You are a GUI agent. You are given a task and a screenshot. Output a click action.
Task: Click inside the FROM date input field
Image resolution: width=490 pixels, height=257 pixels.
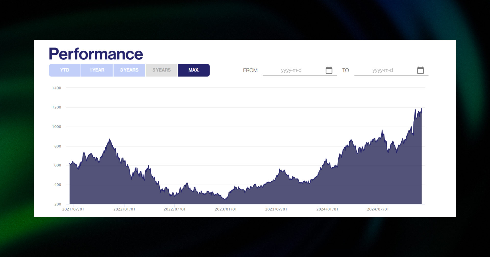point(293,70)
